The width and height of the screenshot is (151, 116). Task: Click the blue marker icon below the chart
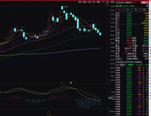(71, 83)
